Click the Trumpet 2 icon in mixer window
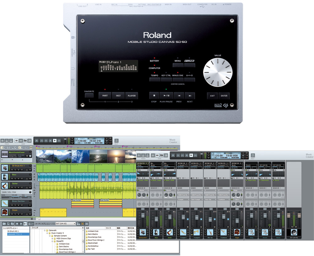 click(x=197, y=232)
